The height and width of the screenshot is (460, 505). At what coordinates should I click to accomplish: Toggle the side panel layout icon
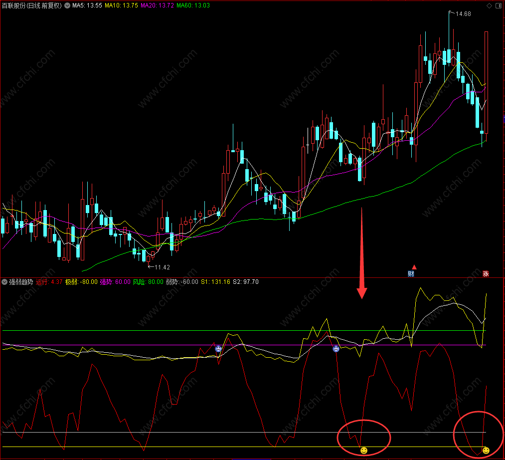coord(498,6)
